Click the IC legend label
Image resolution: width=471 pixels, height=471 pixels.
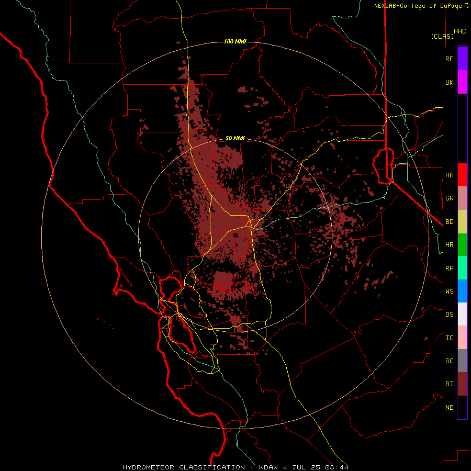coord(450,338)
